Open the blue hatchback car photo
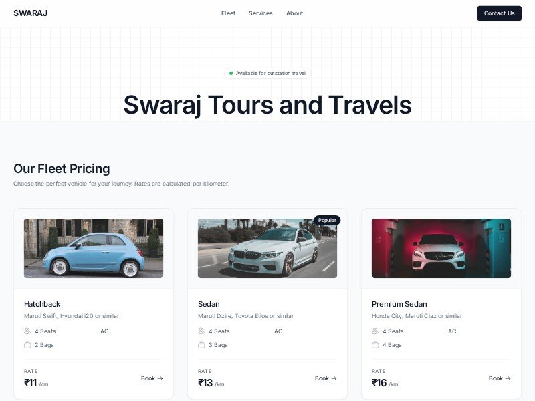535x401 pixels. click(x=94, y=248)
